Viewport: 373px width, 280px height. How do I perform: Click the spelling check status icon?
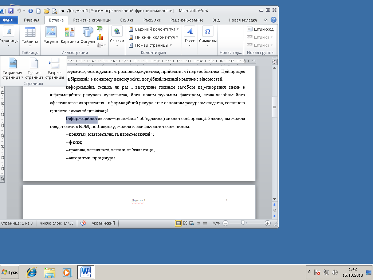coord(83,223)
